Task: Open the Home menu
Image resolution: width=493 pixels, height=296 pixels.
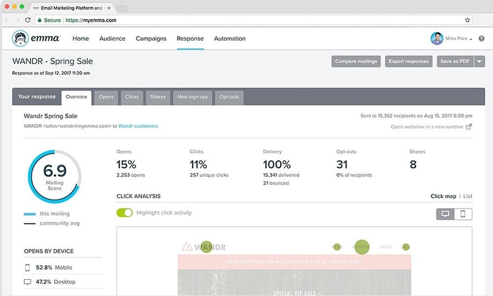Action: pos(81,38)
